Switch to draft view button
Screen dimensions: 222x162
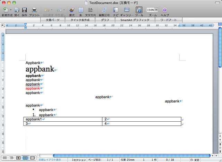pyautogui.click(x=5, y=158)
